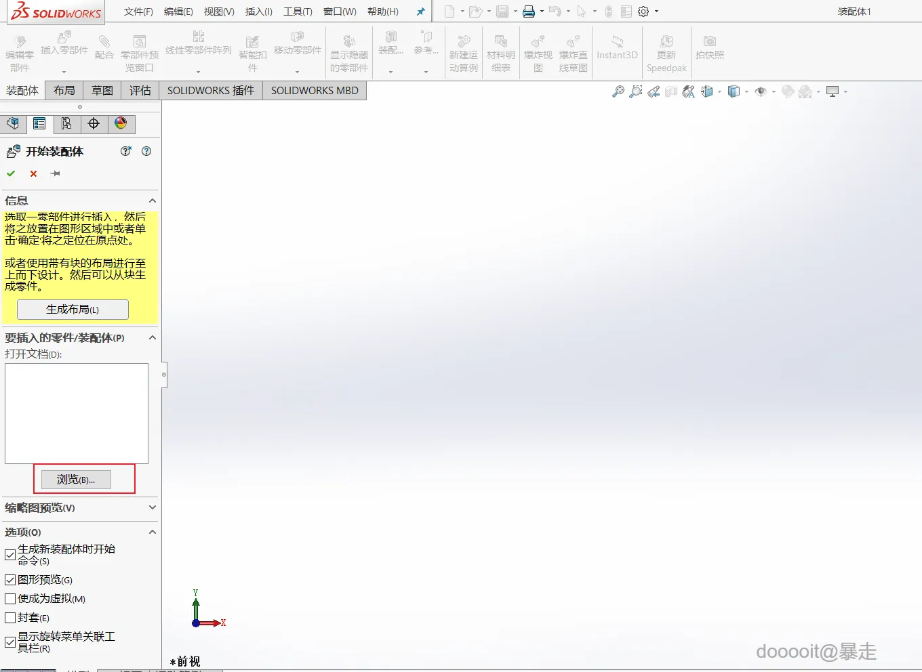Click the 生成布局(L) button

[73, 310]
